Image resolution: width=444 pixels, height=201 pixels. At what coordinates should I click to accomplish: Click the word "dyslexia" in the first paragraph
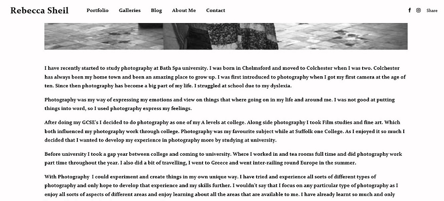[x=280, y=86]
